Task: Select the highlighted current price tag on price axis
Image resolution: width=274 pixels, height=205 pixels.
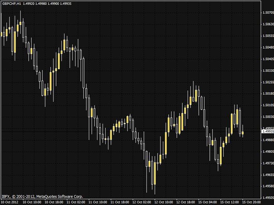Action: [268, 131]
